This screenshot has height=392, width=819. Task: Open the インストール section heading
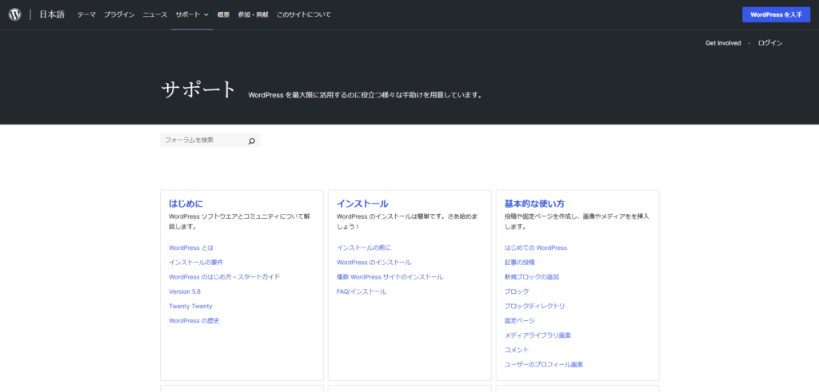click(362, 204)
